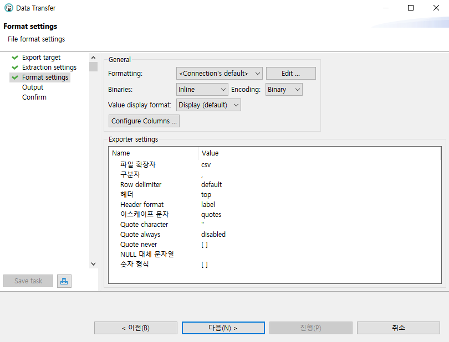Select Confirm step
The image size is (449, 342).
pyautogui.click(x=34, y=97)
